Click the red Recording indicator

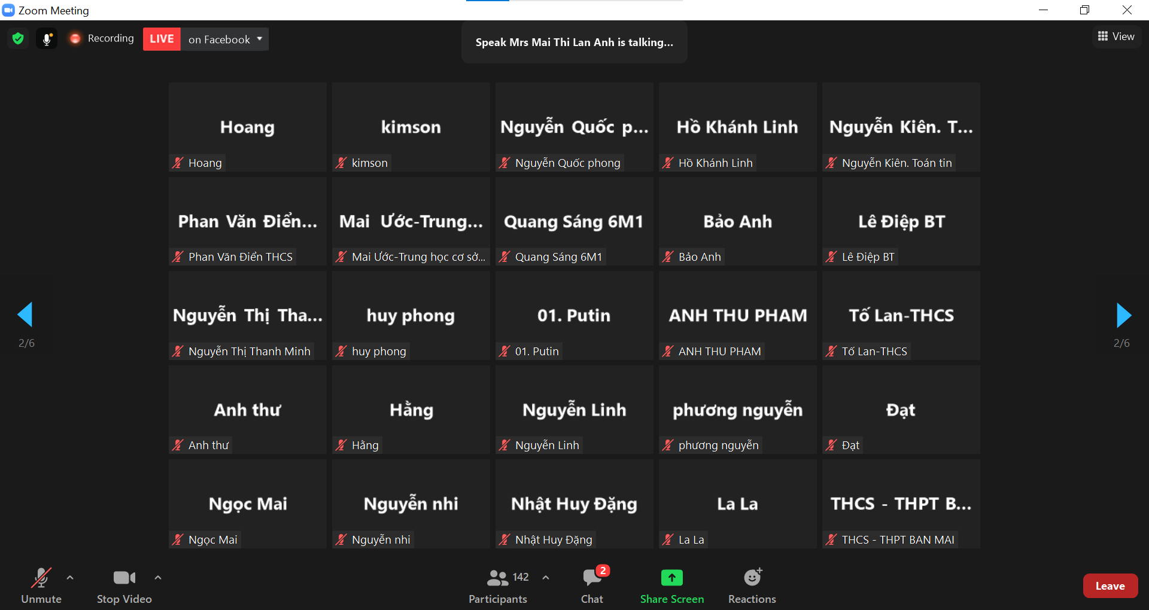(x=101, y=39)
